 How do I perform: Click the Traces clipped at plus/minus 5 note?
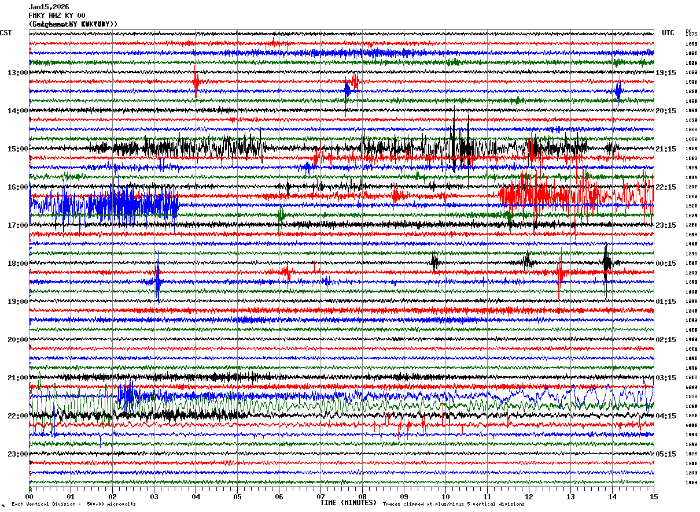click(454, 504)
